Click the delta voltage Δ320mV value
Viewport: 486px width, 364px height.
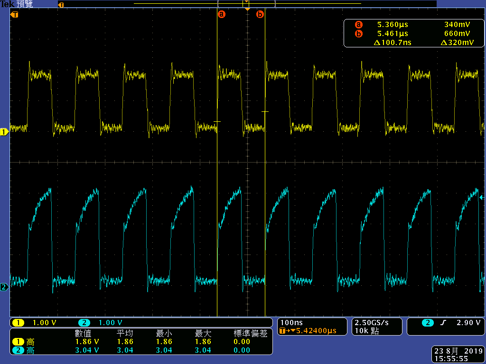[457, 42]
